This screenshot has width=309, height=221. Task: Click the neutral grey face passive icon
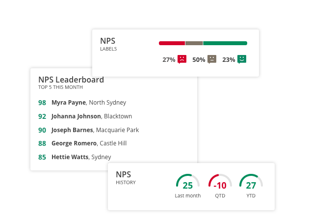click(212, 59)
